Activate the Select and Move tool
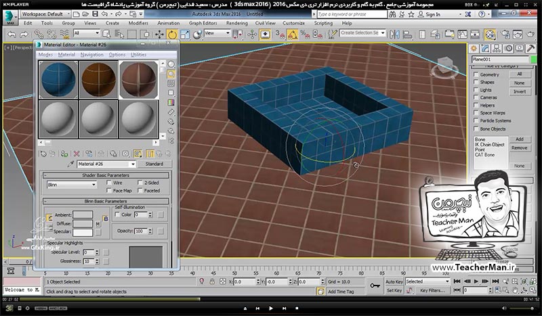This screenshot has height=316, width=542. click(159, 35)
